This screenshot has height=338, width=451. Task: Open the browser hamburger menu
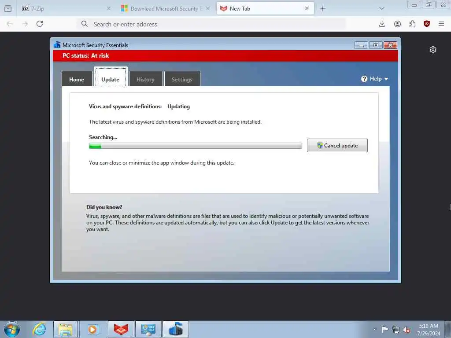441,24
